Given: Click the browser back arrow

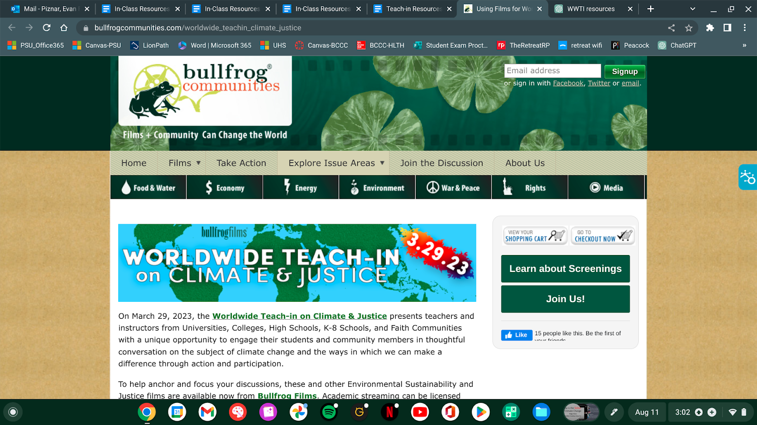Looking at the screenshot, I should click(12, 28).
